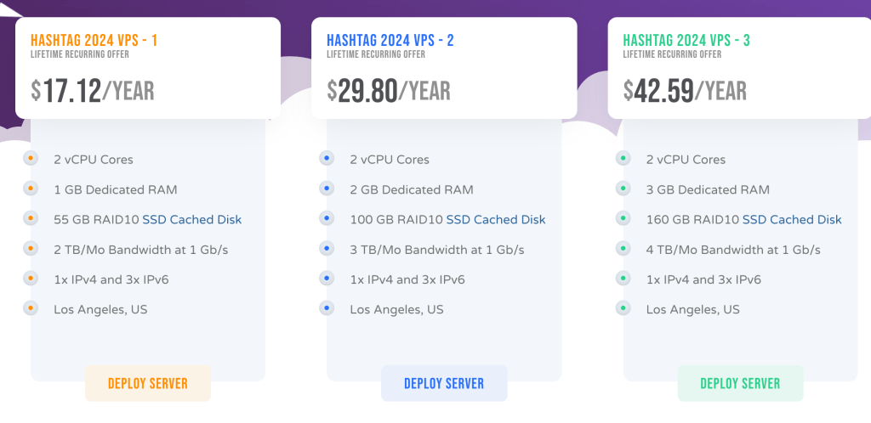Click blue bullet beside 2 GB Dedicated RAM
The height and width of the screenshot is (423, 871).
click(327, 189)
